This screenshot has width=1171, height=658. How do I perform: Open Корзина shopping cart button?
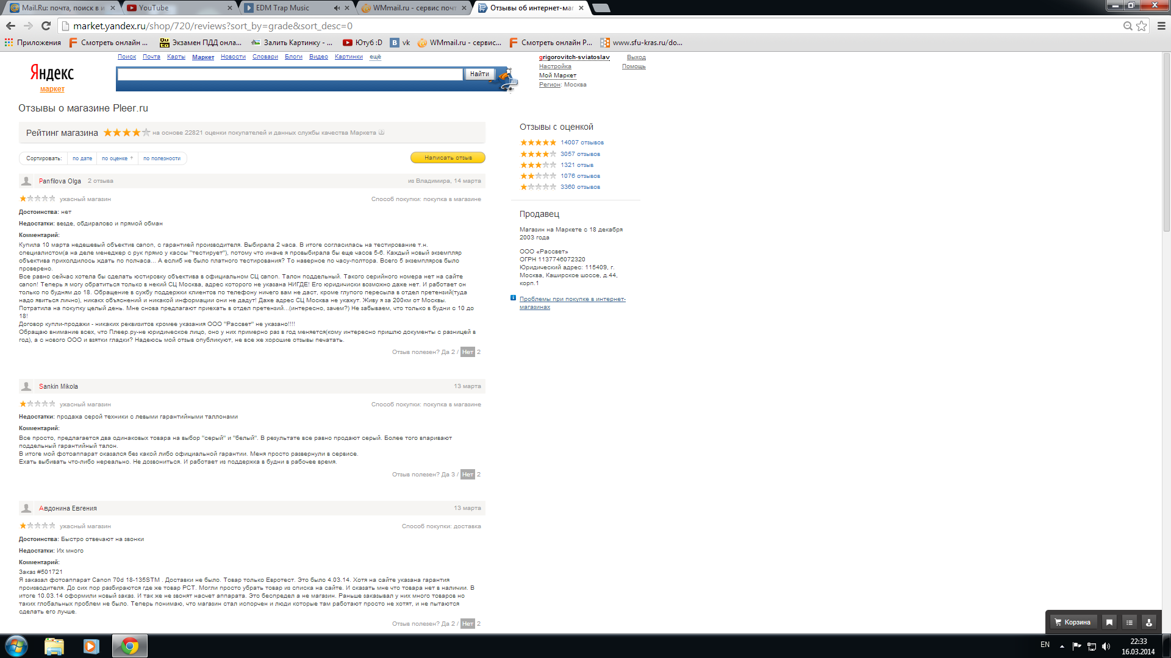click(1072, 622)
